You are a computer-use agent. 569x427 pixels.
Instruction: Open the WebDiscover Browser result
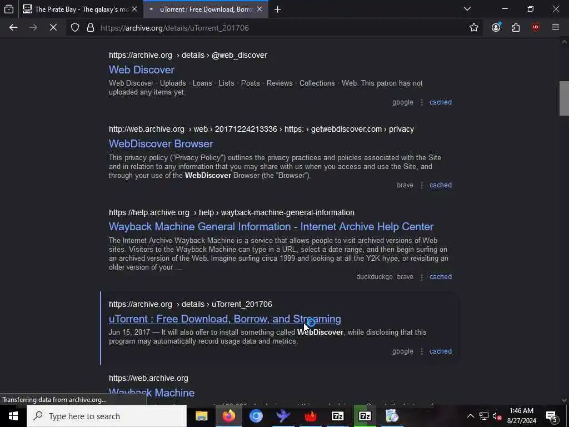(161, 144)
